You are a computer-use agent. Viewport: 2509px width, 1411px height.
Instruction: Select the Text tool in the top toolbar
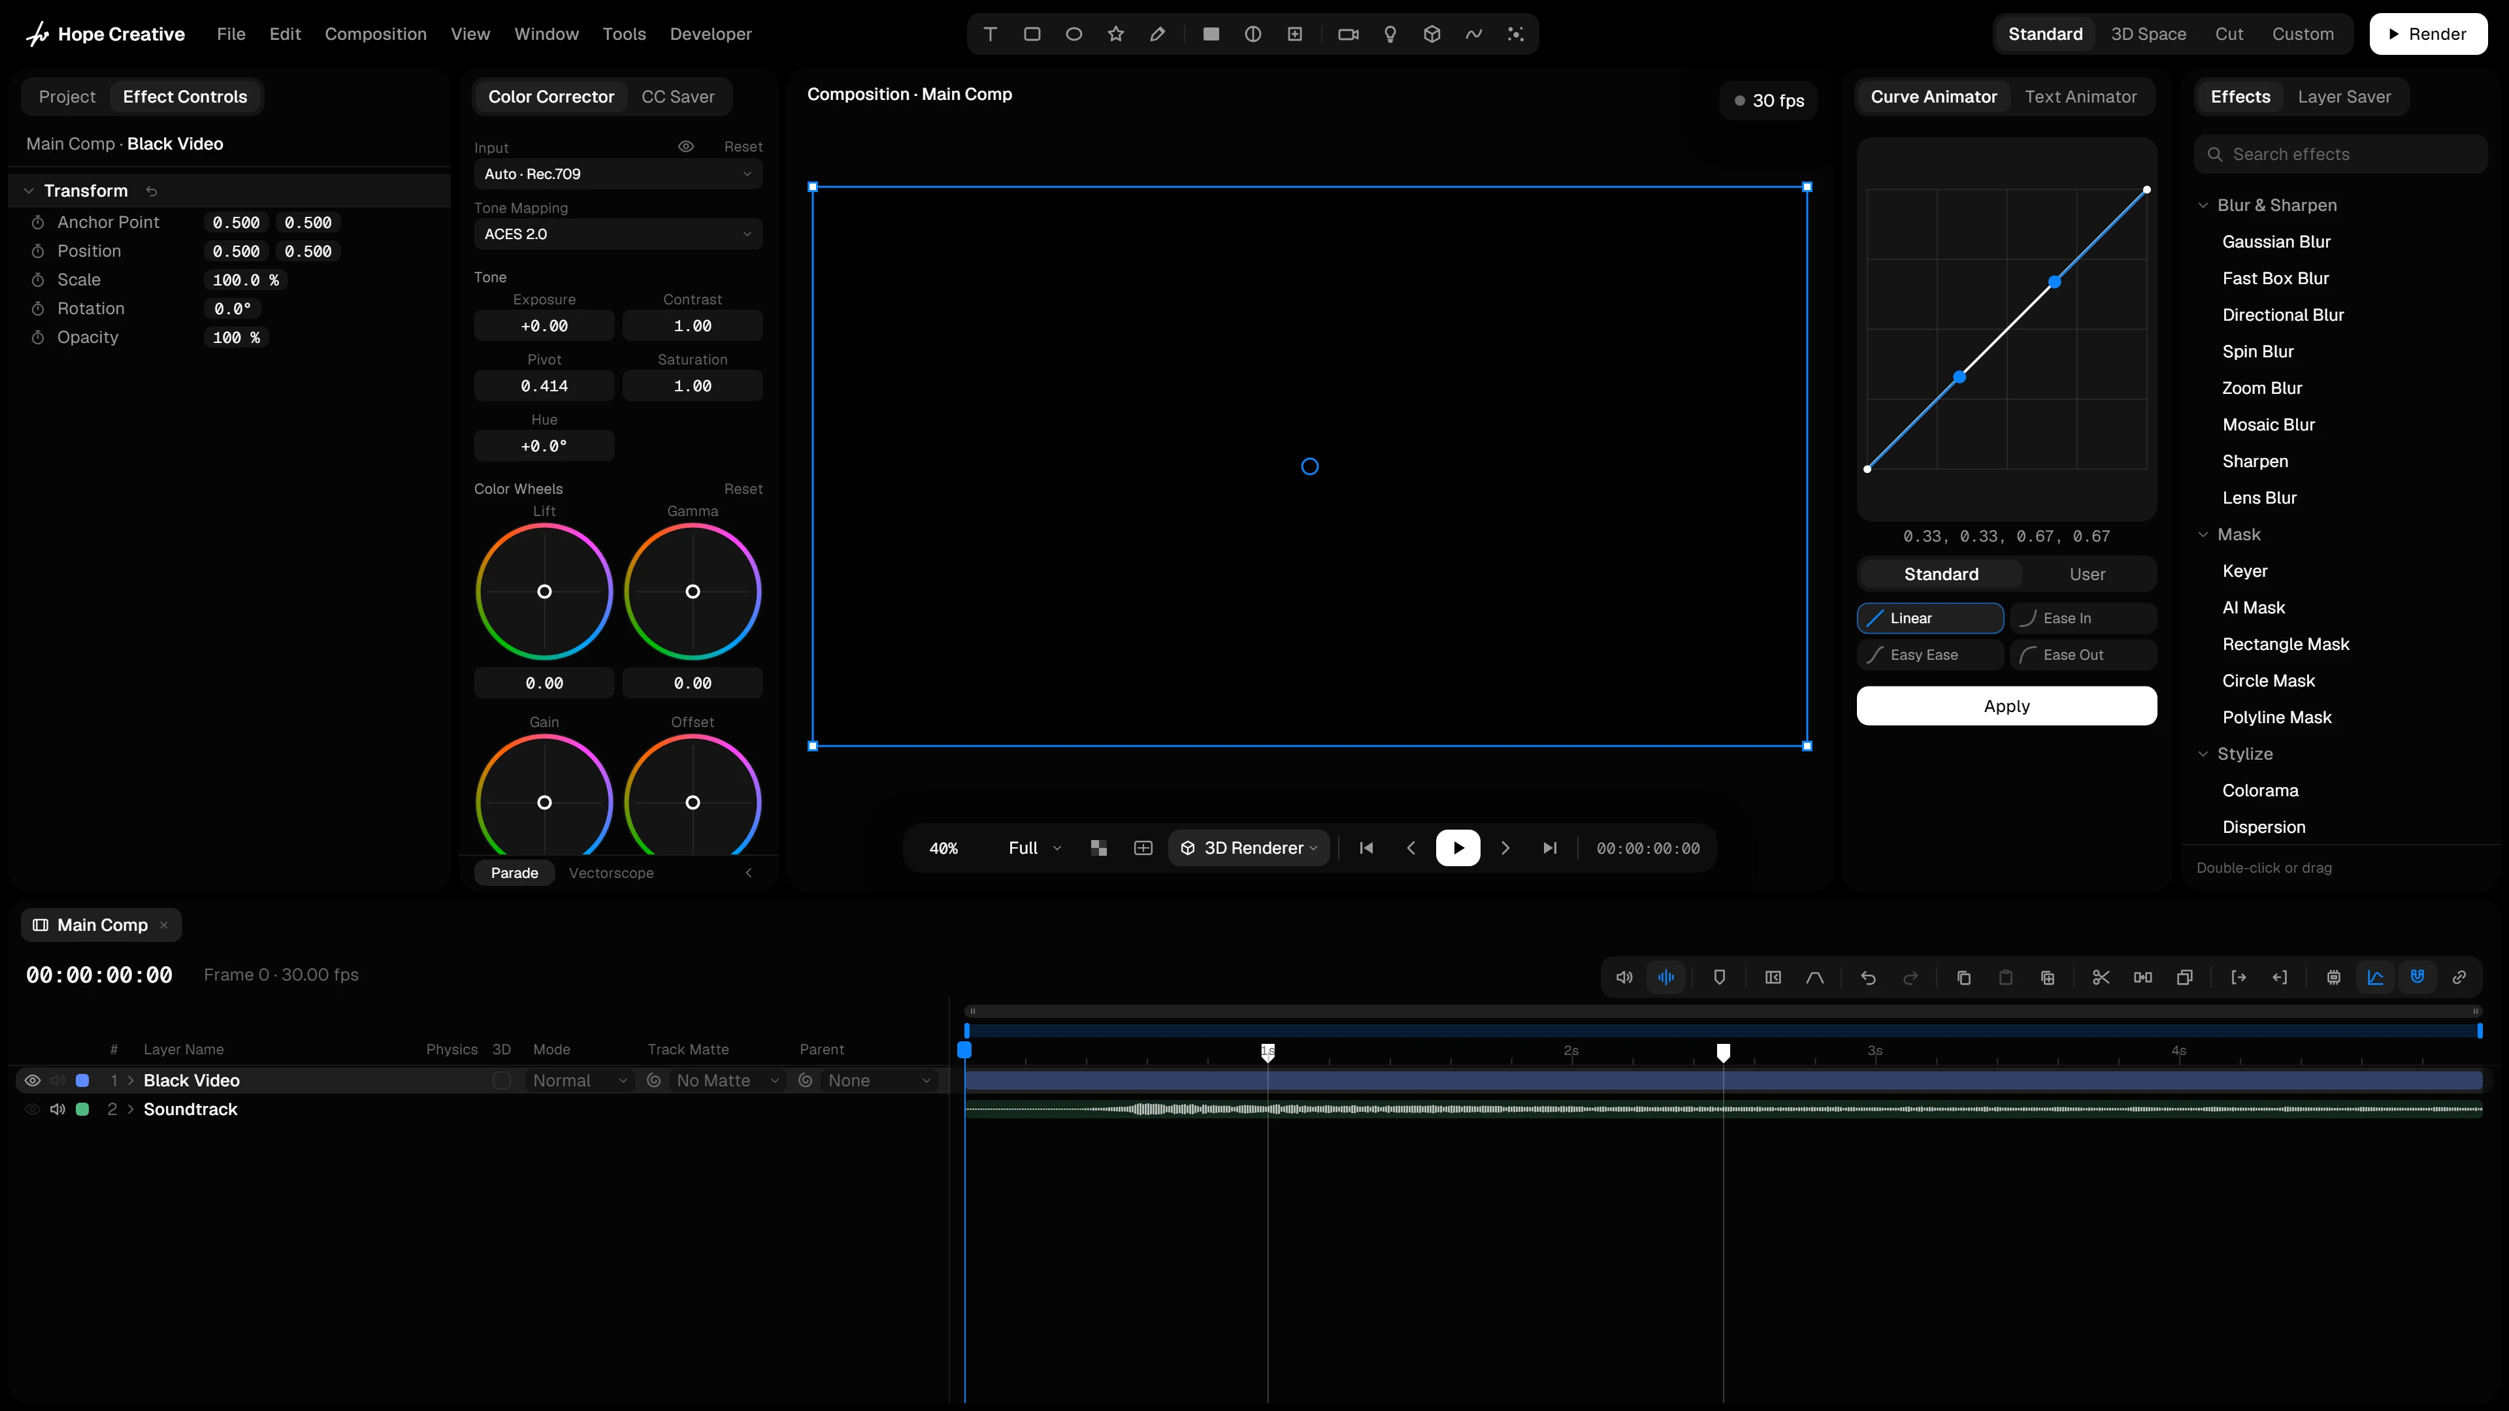[x=990, y=34]
